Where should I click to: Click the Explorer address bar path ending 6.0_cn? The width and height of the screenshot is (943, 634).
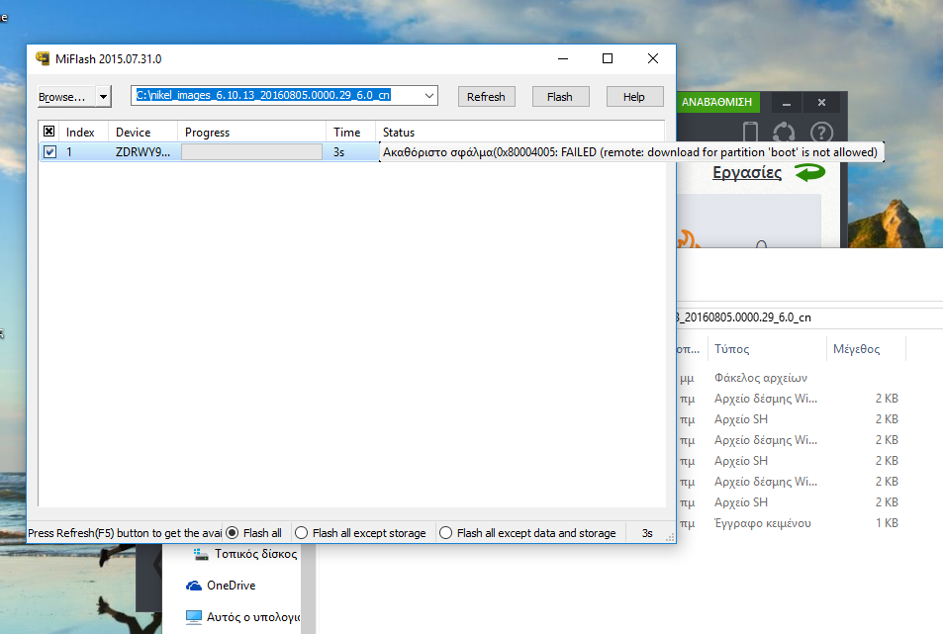[809, 317]
